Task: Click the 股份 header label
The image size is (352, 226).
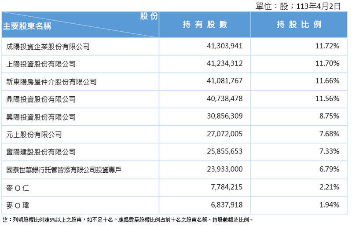Action: click(x=149, y=16)
